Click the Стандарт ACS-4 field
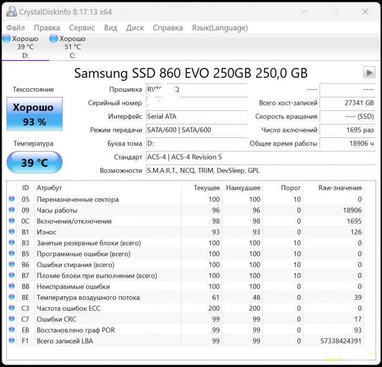 [261, 157]
